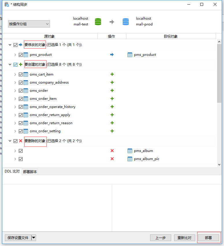Screen dimensions: 224x246
Task: Click the green source database icon for mall-test
Action: click(x=98, y=22)
